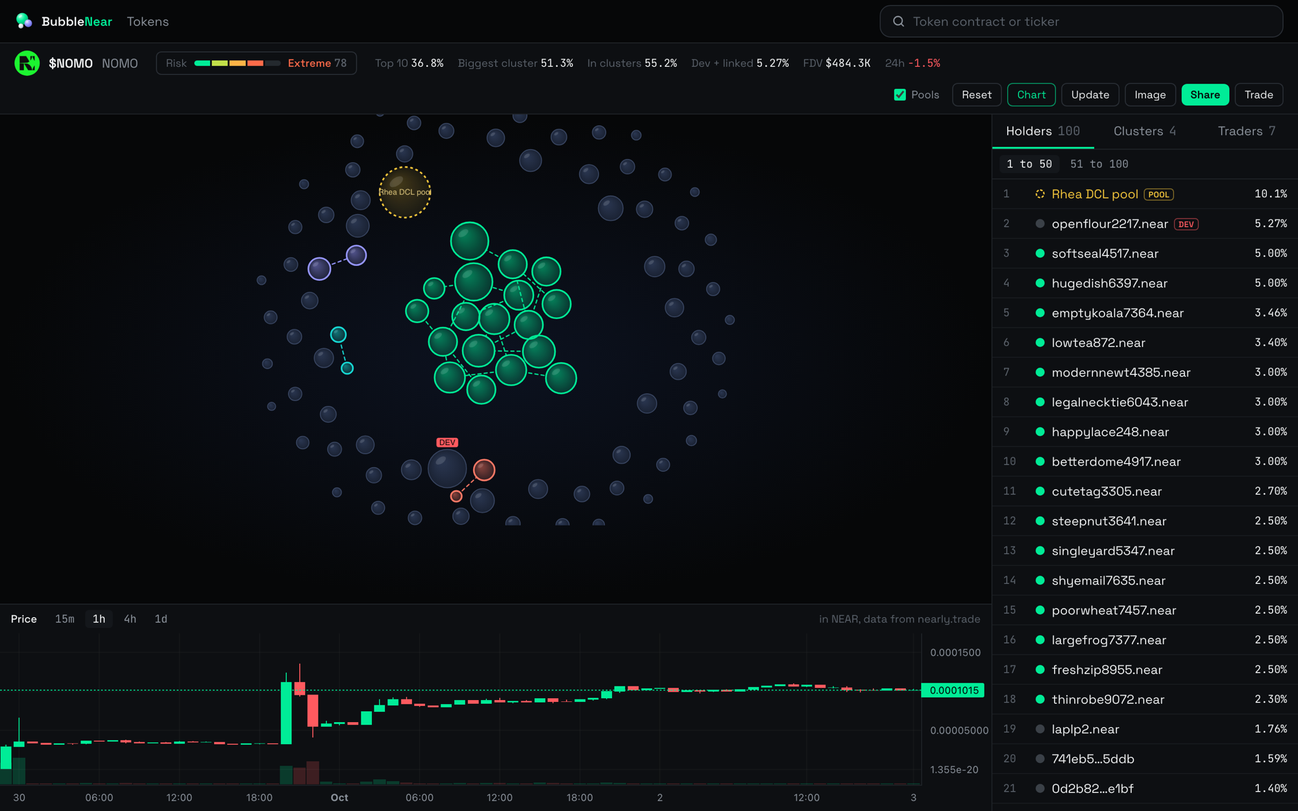Click the Rhea DCL pool dashed ring icon

click(x=1040, y=194)
